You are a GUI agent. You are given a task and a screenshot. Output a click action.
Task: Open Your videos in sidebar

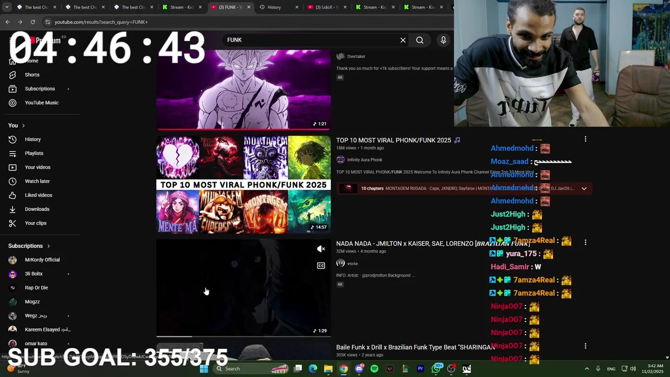click(x=38, y=167)
